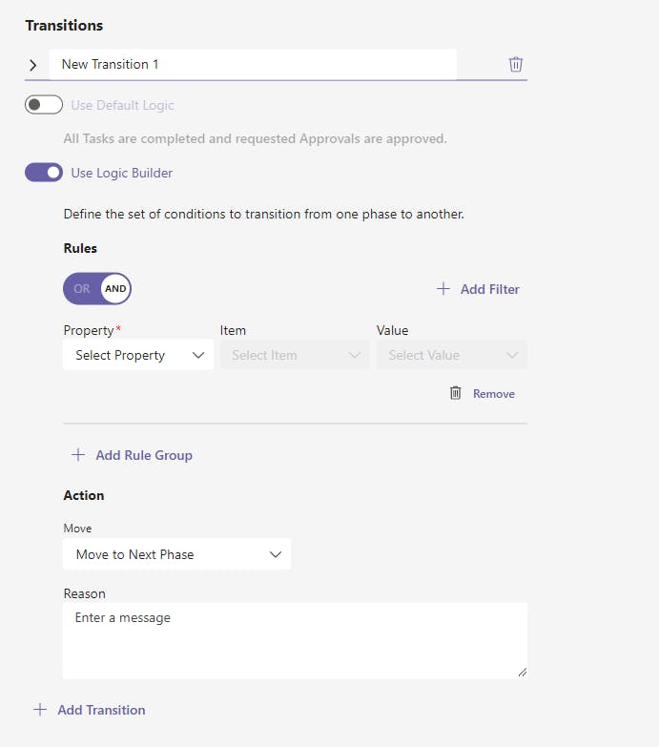Image resolution: width=659 pixels, height=747 pixels.
Task: Click the Add Transition label
Action: (101, 710)
